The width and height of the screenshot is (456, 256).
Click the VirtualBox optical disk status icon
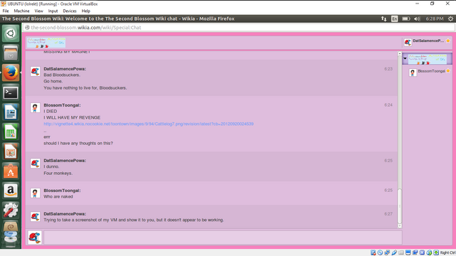click(x=380, y=252)
